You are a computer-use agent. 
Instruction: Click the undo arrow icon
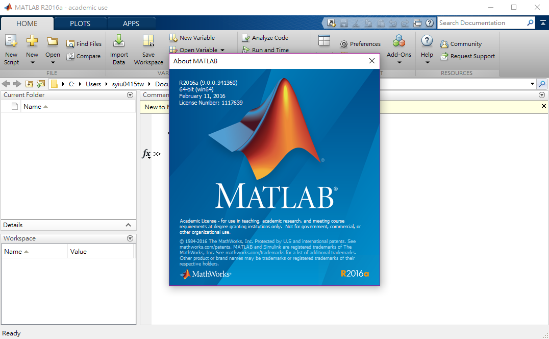tap(393, 23)
